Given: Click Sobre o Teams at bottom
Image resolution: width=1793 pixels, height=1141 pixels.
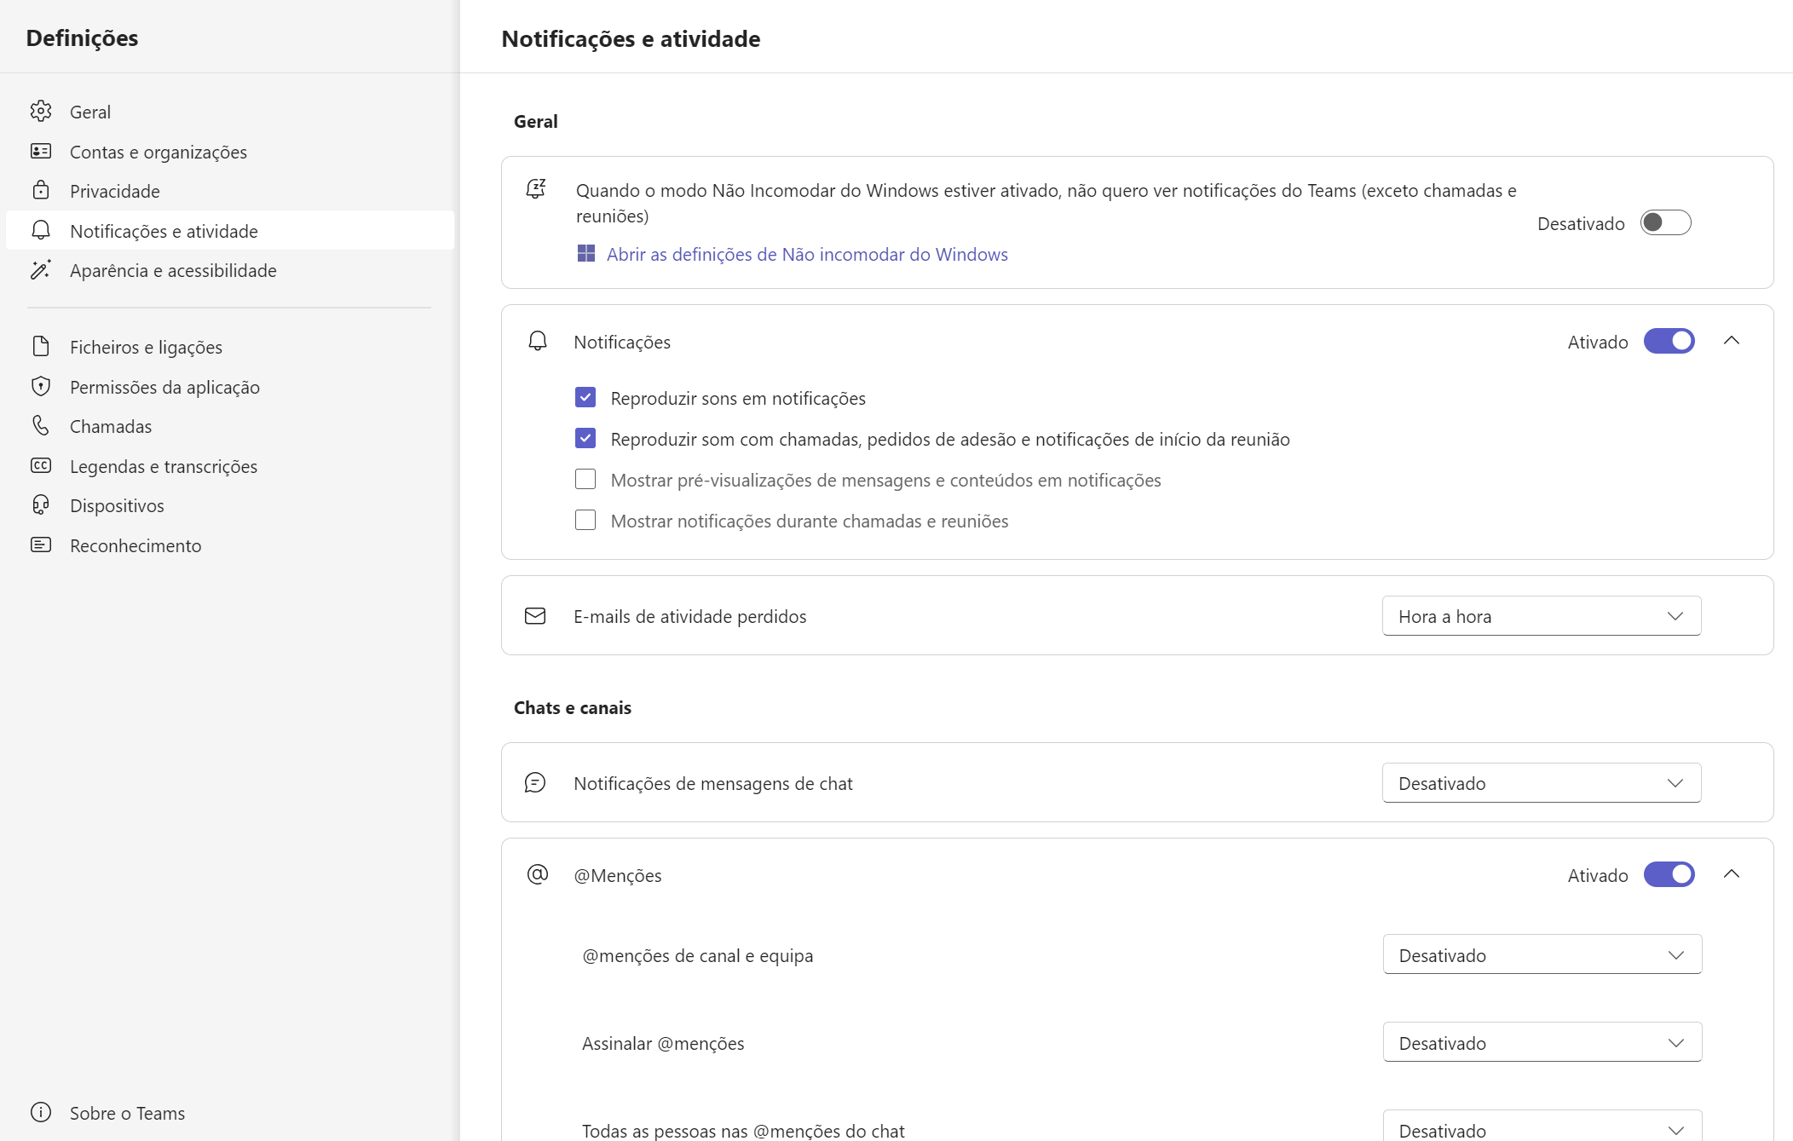Looking at the screenshot, I should coord(126,1113).
